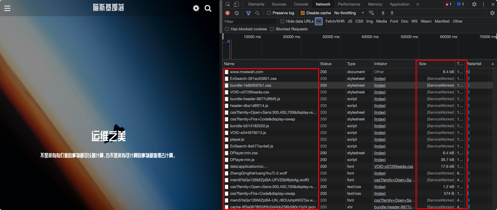Filter requests by Fetch/XHR type
497x210 pixels.
(x=335, y=21)
